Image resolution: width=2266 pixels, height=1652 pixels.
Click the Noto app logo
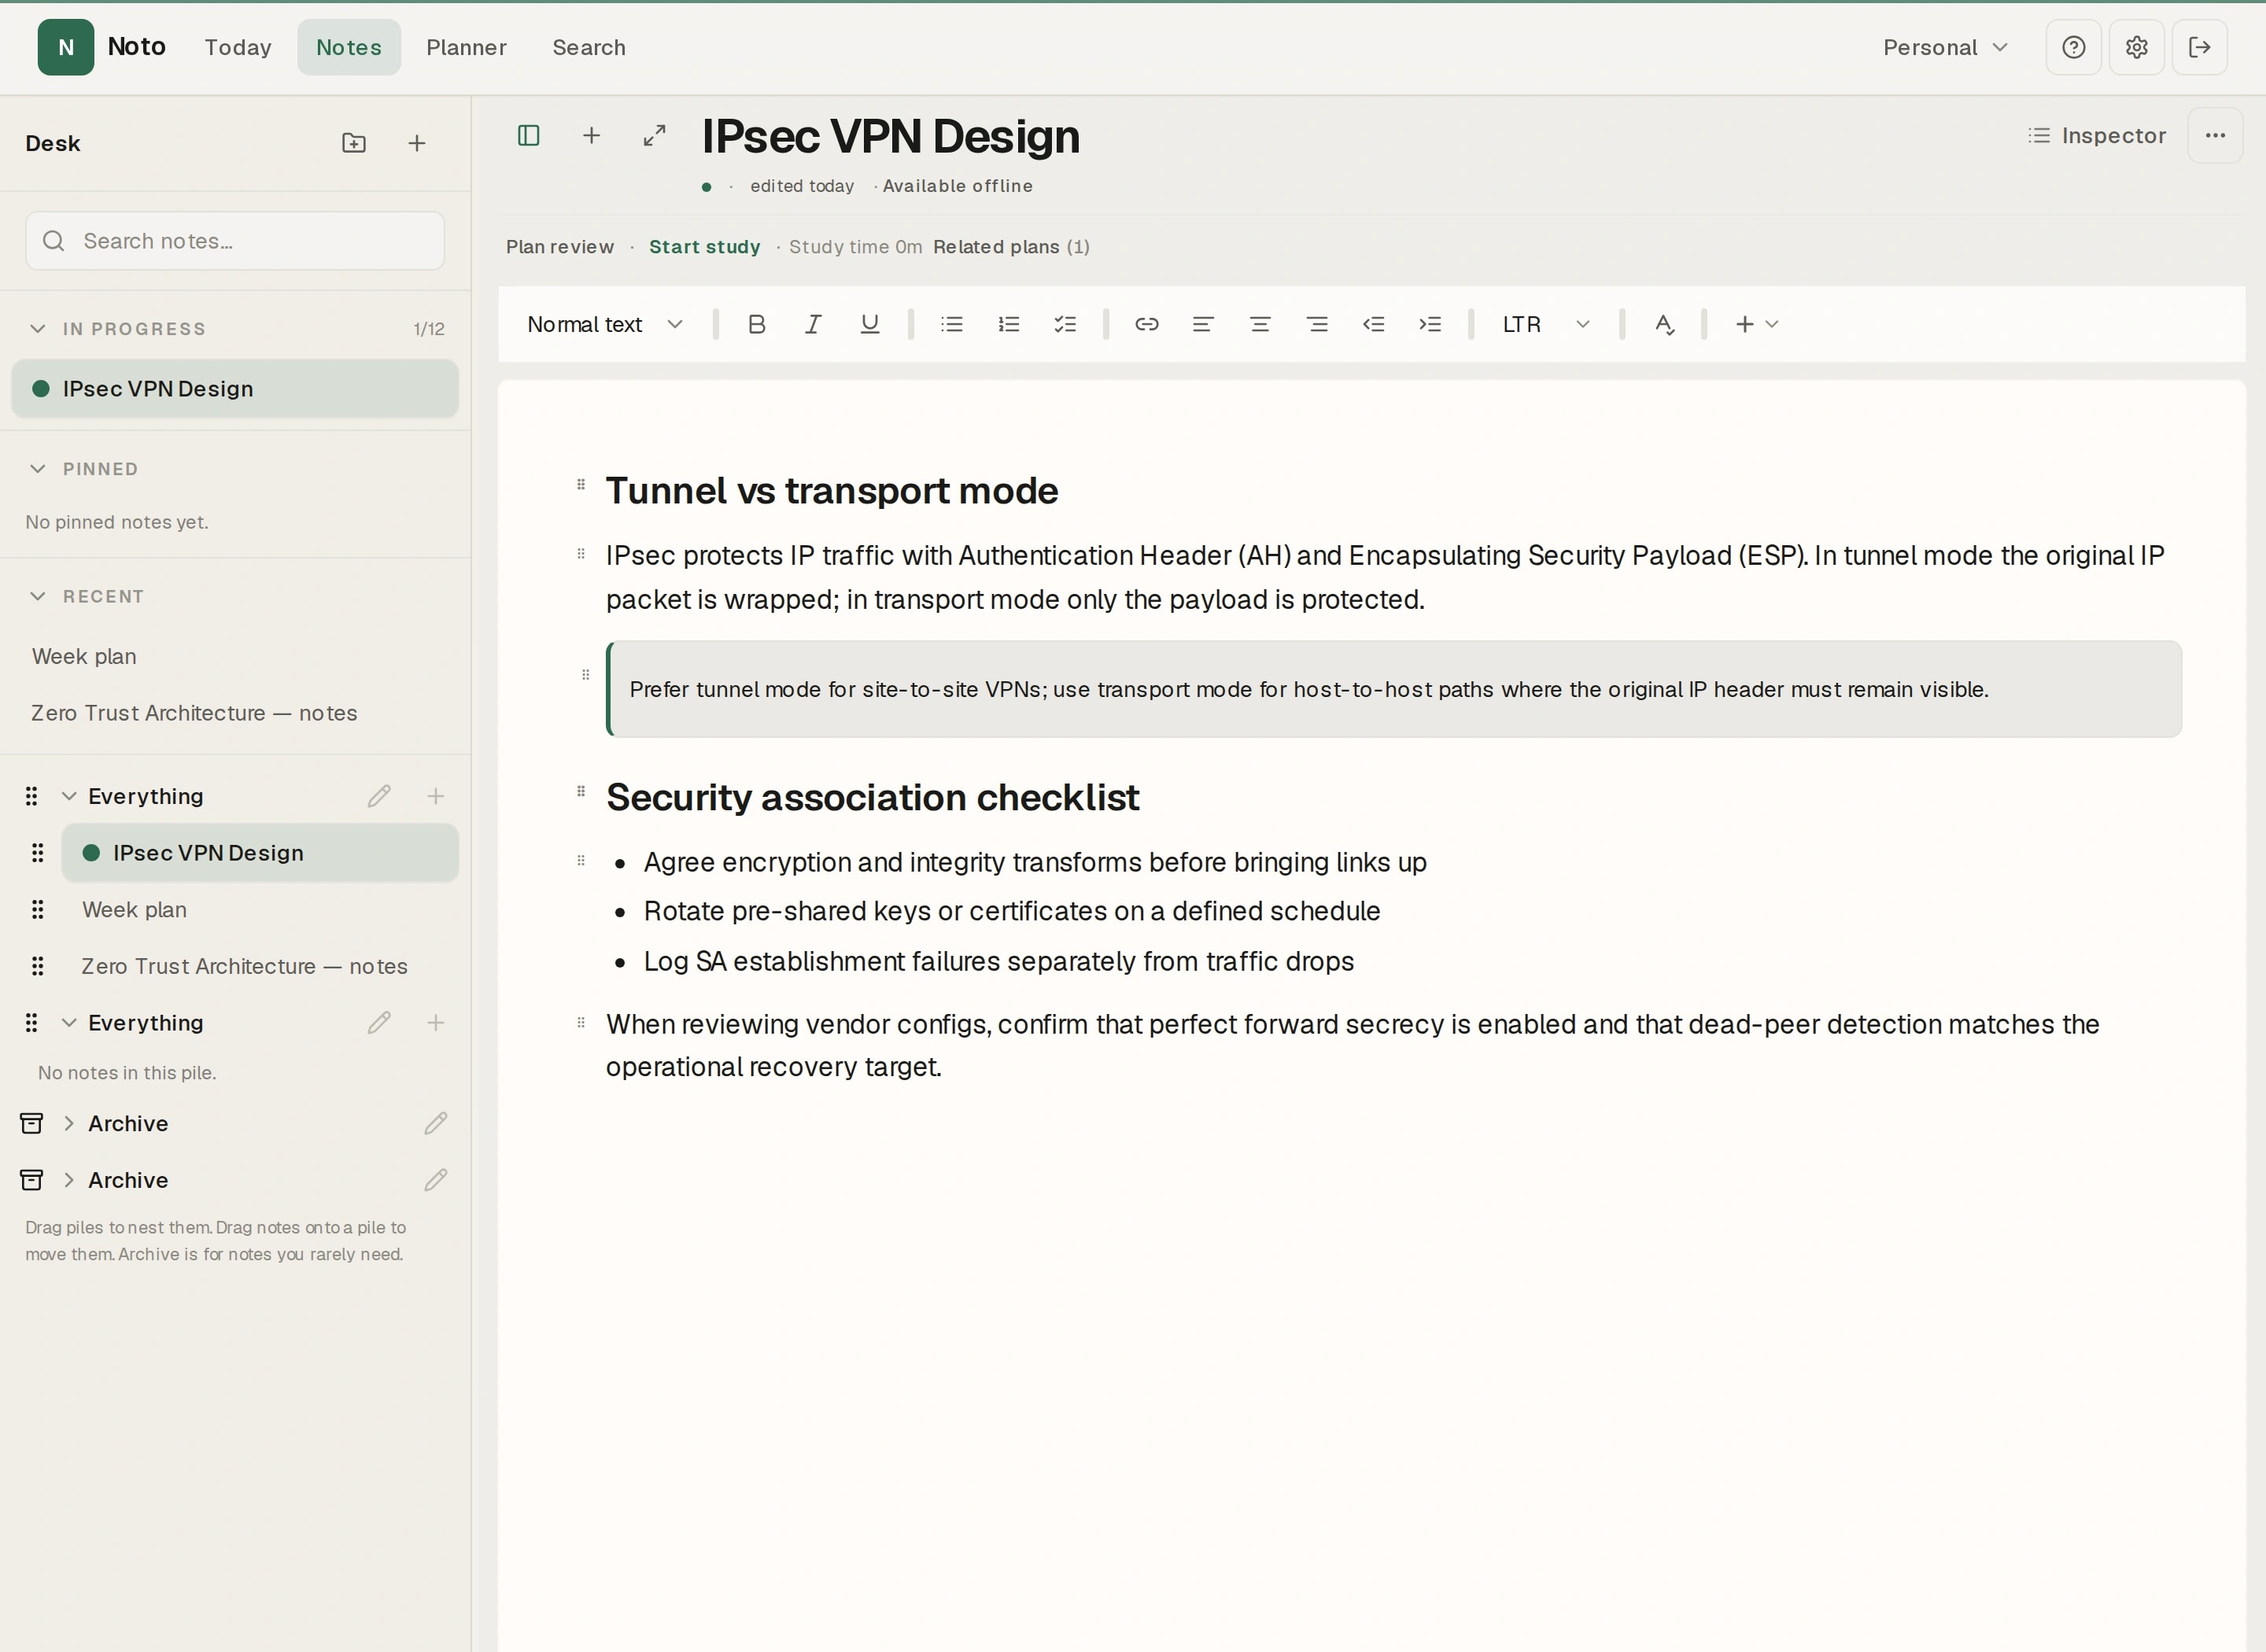66,47
